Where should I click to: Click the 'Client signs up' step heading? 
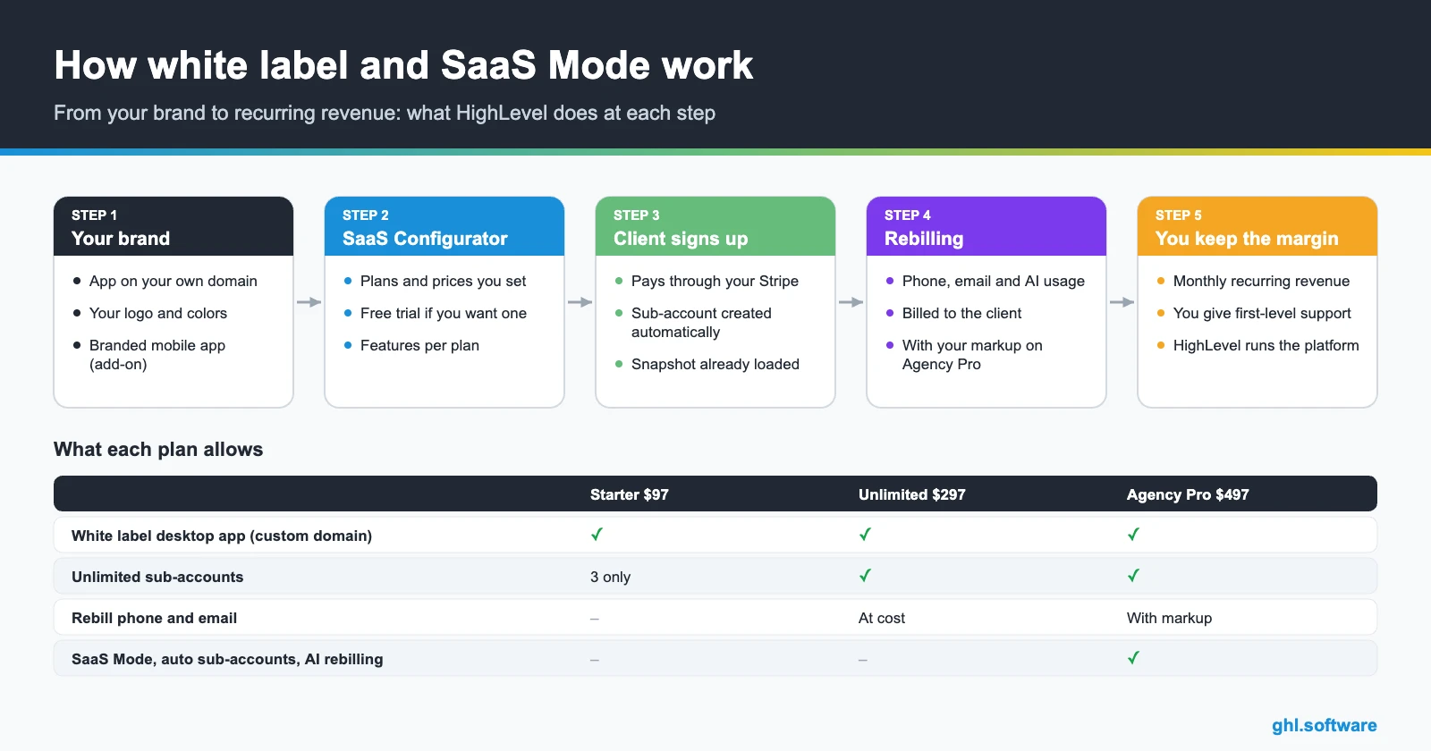pos(681,239)
